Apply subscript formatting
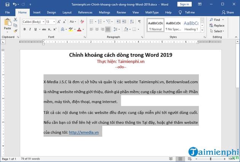 pos(50,29)
